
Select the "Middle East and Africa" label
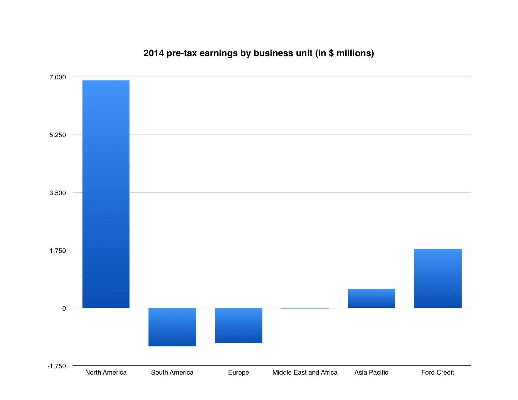point(305,372)
